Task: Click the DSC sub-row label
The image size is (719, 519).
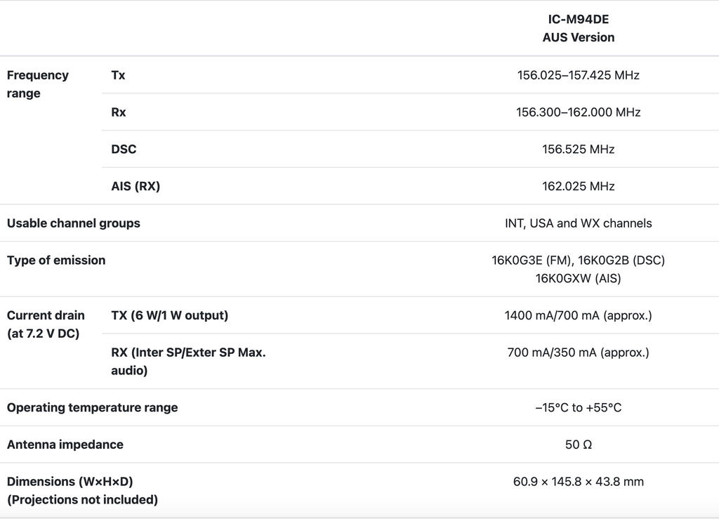Action: coord(124,150)
